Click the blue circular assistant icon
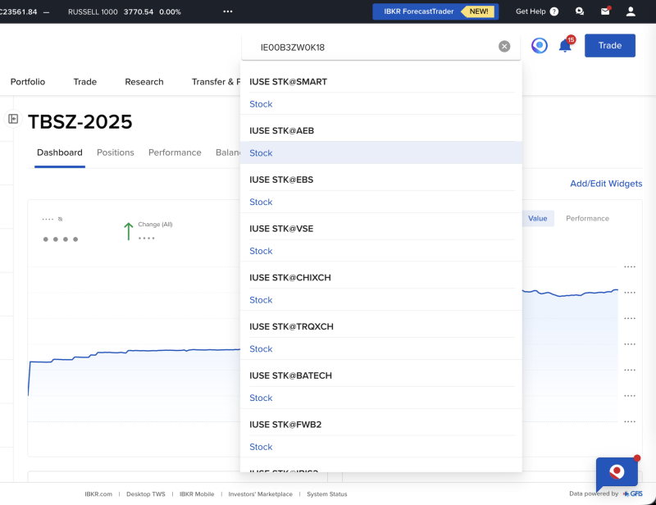656x505 pixels. pyautogui.click(x=539, y=46)
